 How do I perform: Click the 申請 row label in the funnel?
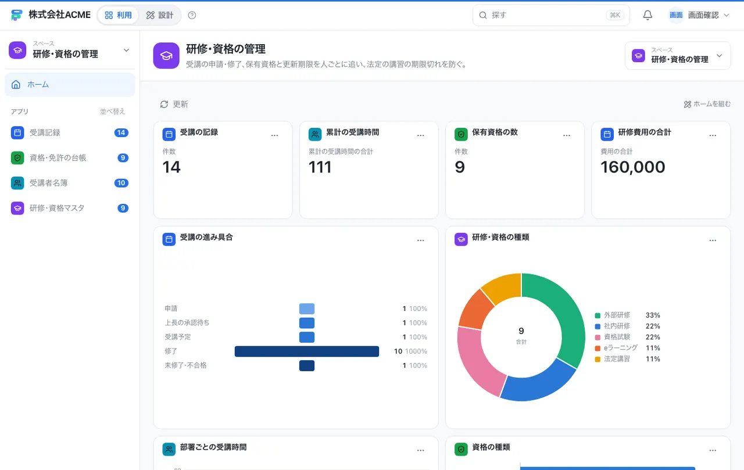171,308
